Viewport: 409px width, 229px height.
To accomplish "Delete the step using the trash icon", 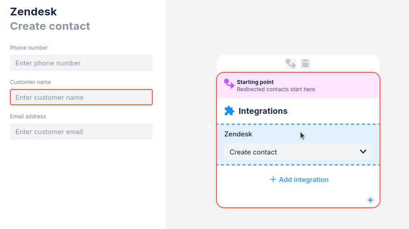I will click(306, 64).
